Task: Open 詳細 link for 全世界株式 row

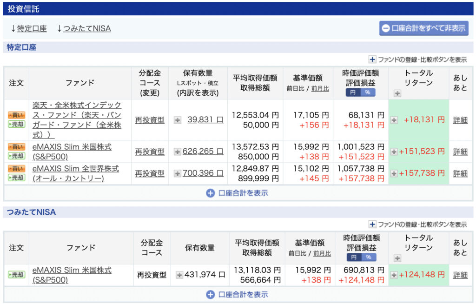Action: point(460,173)
